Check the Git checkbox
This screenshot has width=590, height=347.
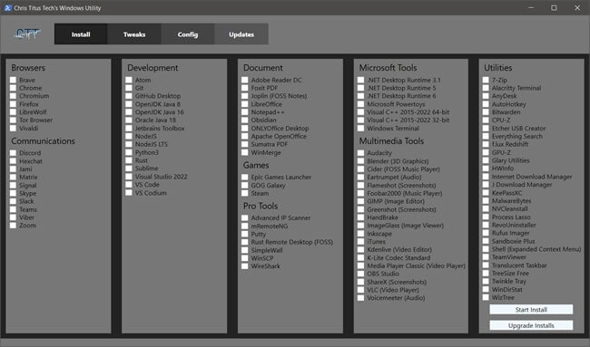point(129,88)
